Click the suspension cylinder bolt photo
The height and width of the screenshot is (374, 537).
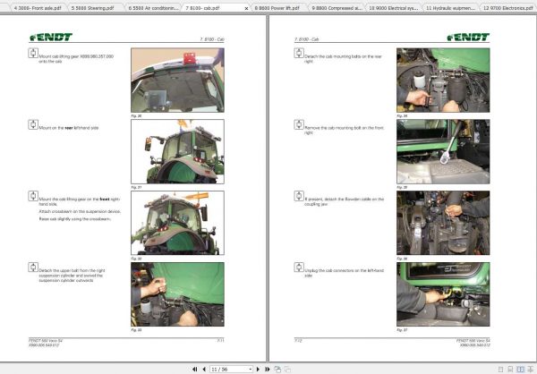pos(177,294)
